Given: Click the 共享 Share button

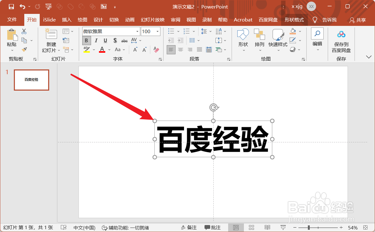Looking at the screenshot, I should (x=358, y=20).
